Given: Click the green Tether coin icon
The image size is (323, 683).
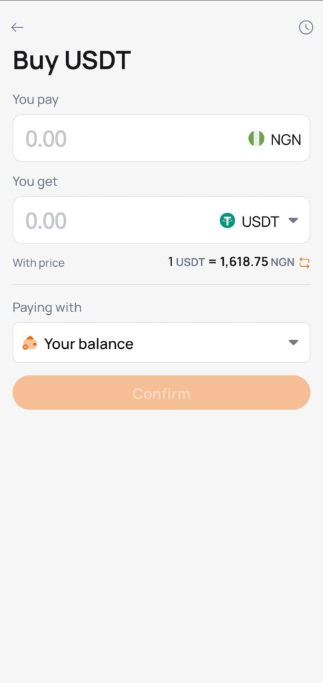Looking at the screenshot, I should pos(227,221).
